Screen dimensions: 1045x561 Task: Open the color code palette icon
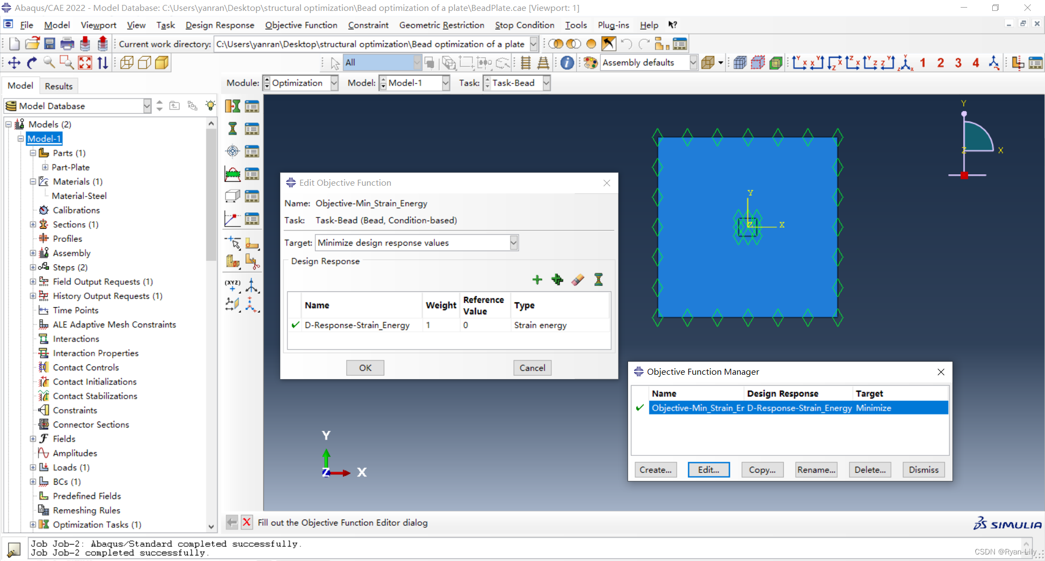pos(591,63)
